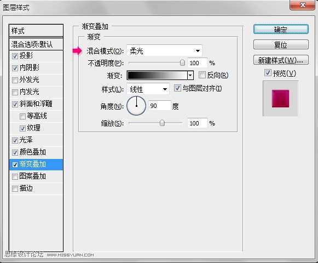Screen dimensions: 318x263
Task: Select the 外发光 style entry label
Action: click(30, 79)
